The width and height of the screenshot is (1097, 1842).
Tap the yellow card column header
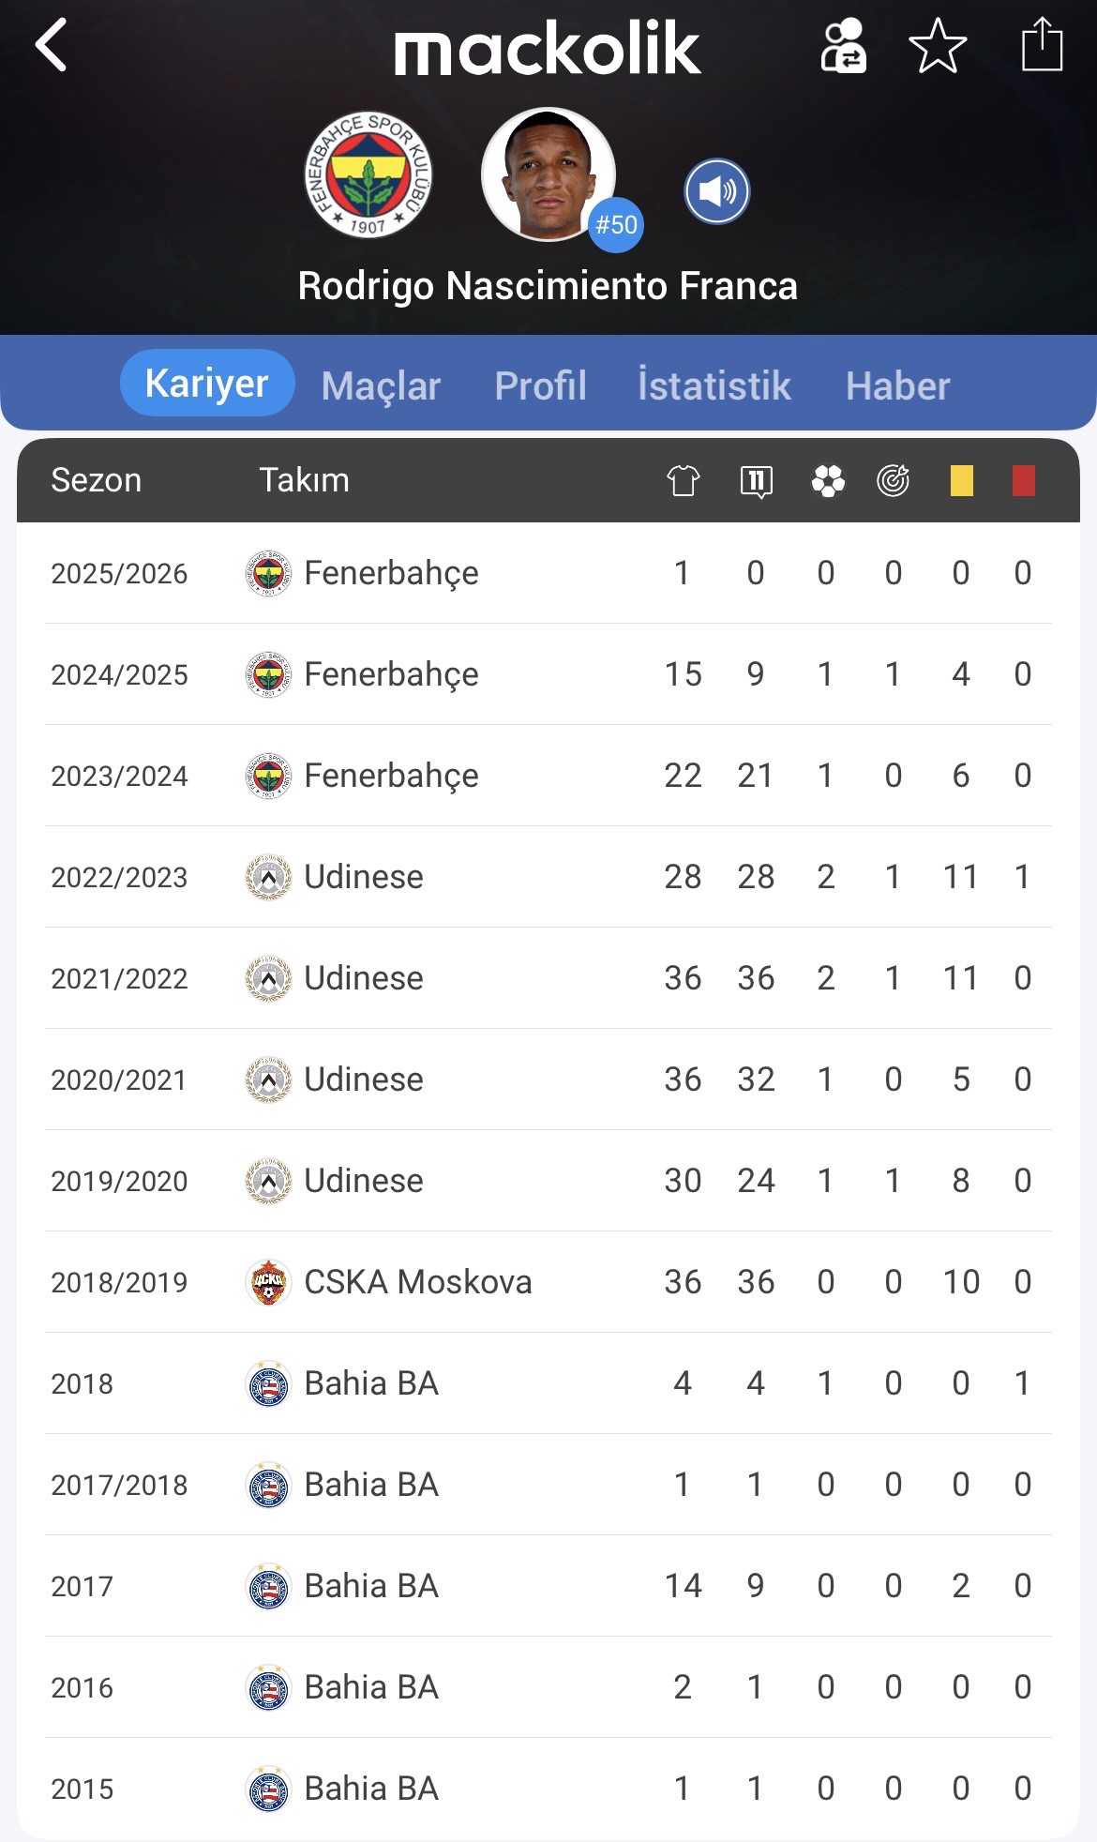(x=961, y=481)
